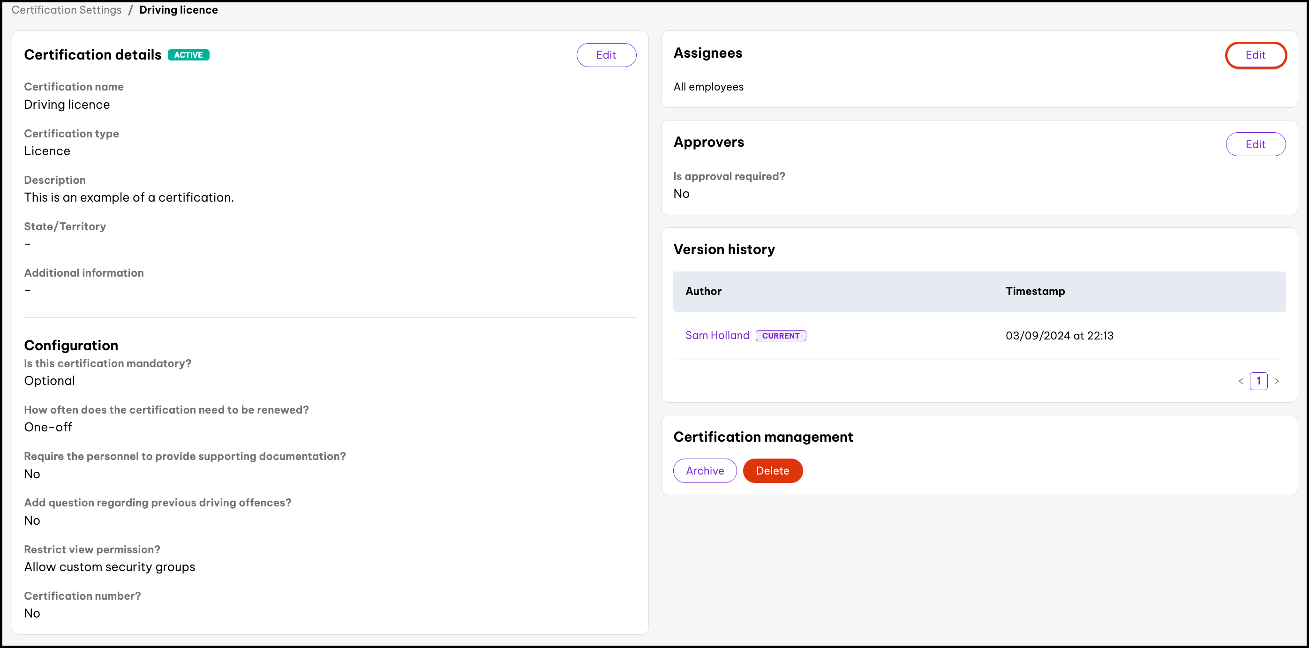Open Sam Holland's version entry

tap(716, 335)
